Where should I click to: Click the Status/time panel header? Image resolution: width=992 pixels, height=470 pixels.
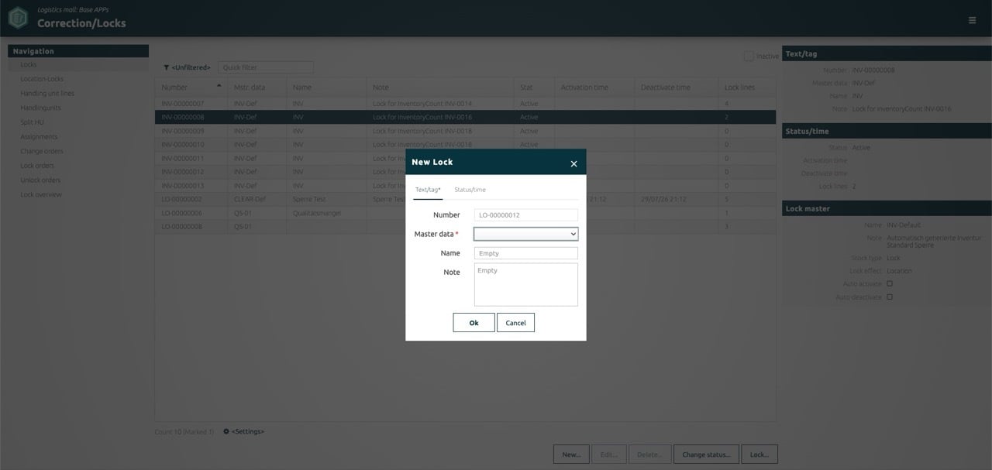click(x=887, y=131)
